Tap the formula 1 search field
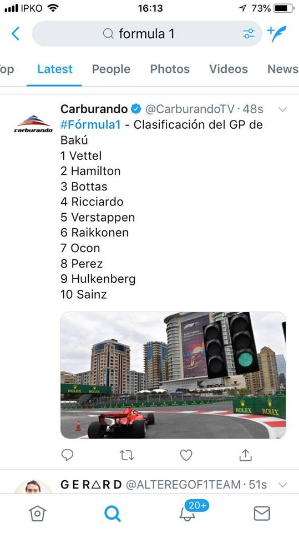The height and width of the screenshot is (533, 299). (x=147, y=34)
